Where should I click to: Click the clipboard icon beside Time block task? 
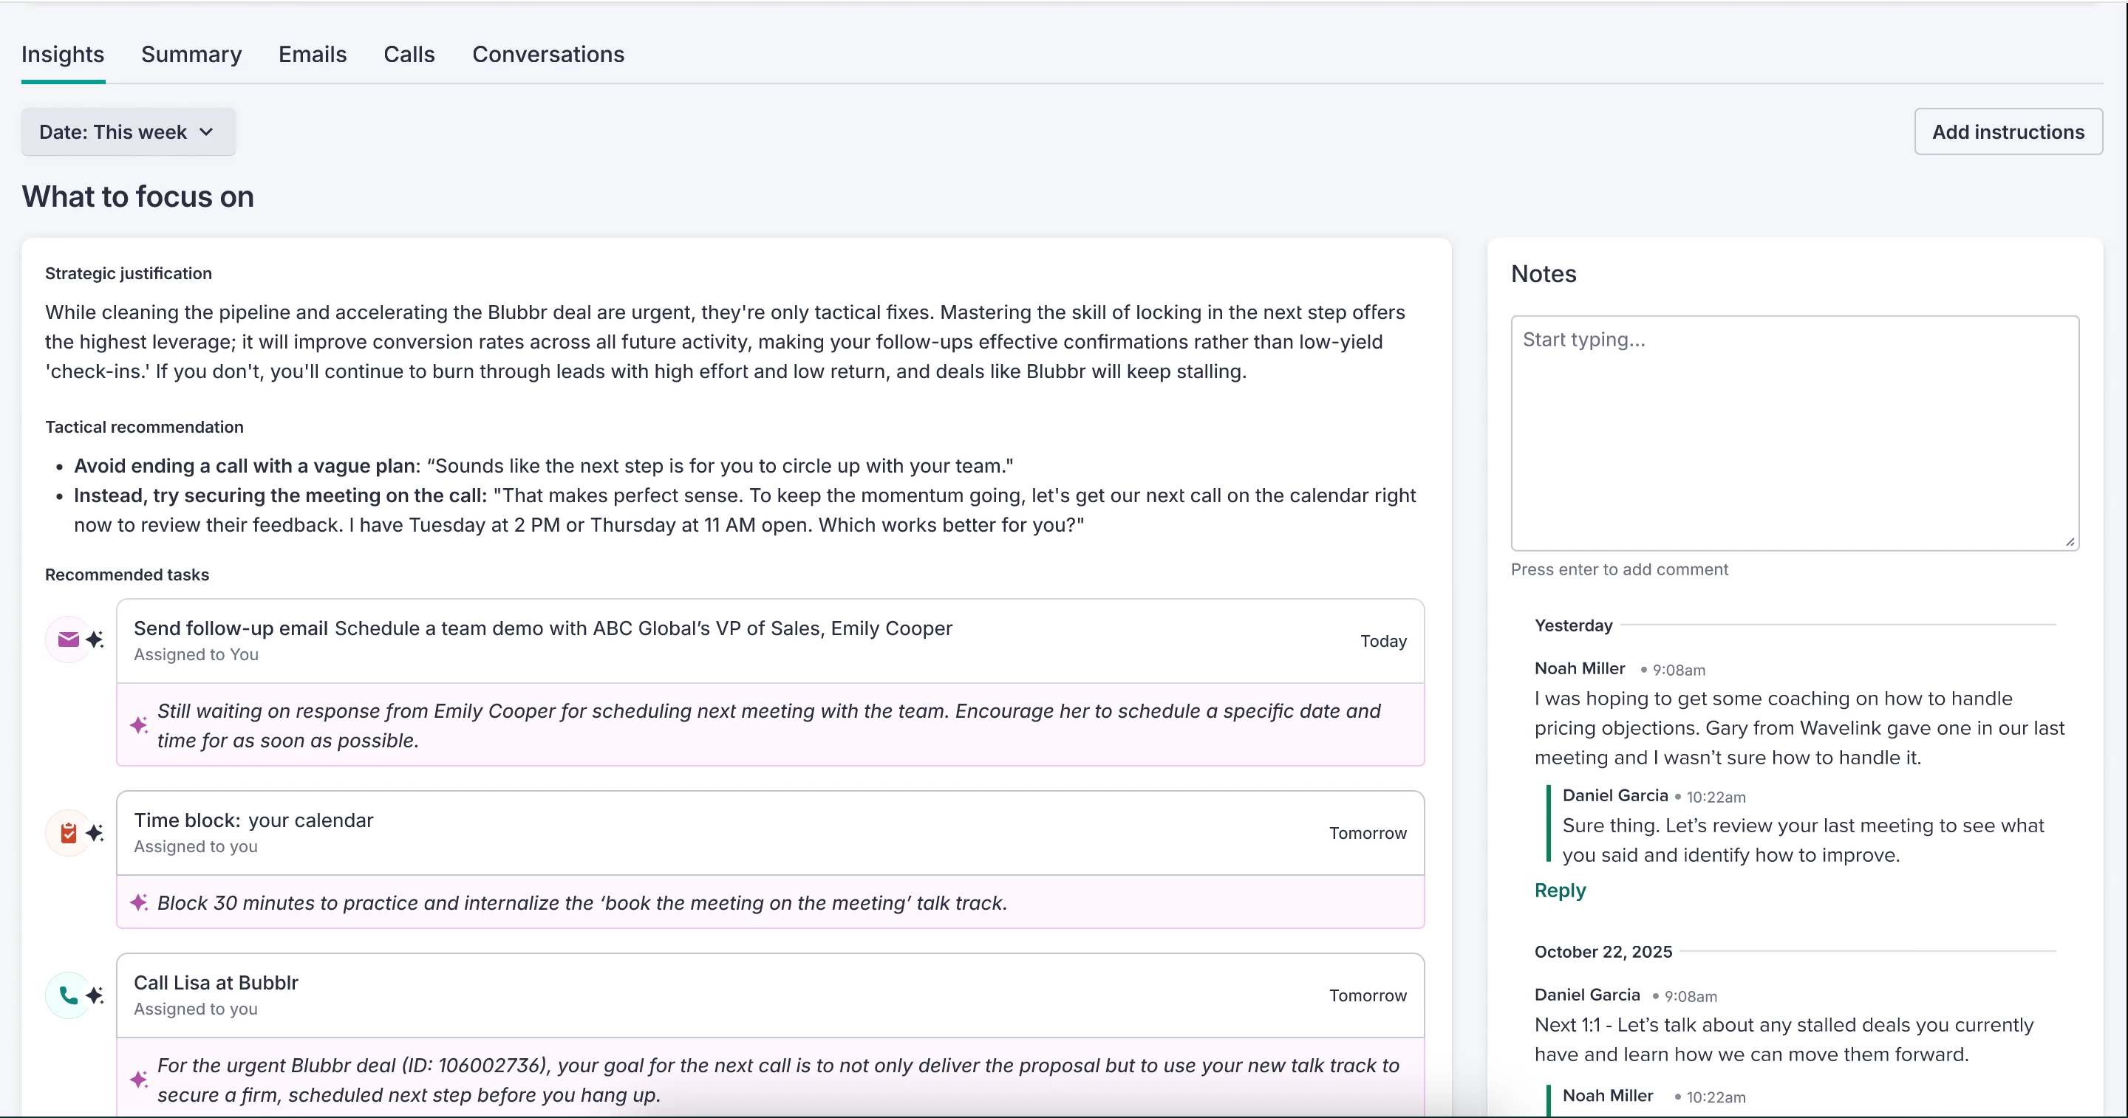(68, 832)
